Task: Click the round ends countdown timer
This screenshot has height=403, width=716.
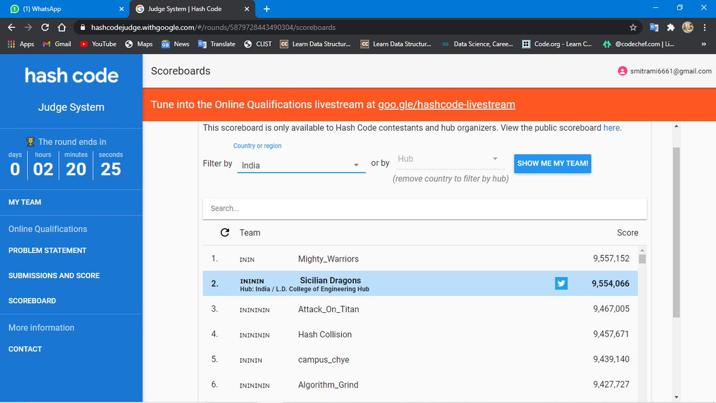Action: pos(66,165)
